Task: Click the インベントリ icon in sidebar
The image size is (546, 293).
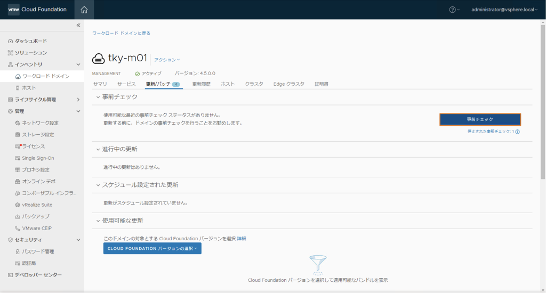Action: 11,64
